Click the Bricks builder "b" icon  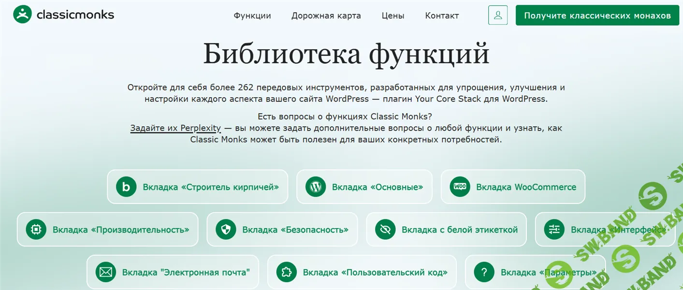126,187
